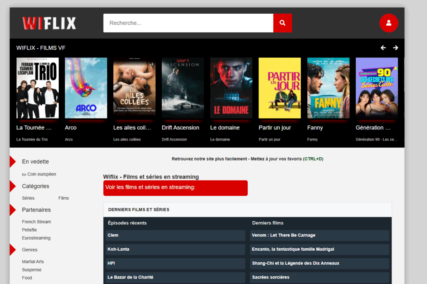Click the WIFLIX - FILMS VF heading

pos(41,48)
